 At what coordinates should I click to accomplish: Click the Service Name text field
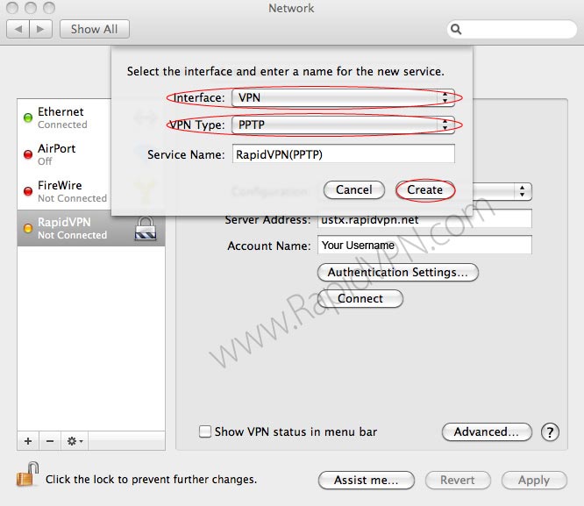pos(344,153)
